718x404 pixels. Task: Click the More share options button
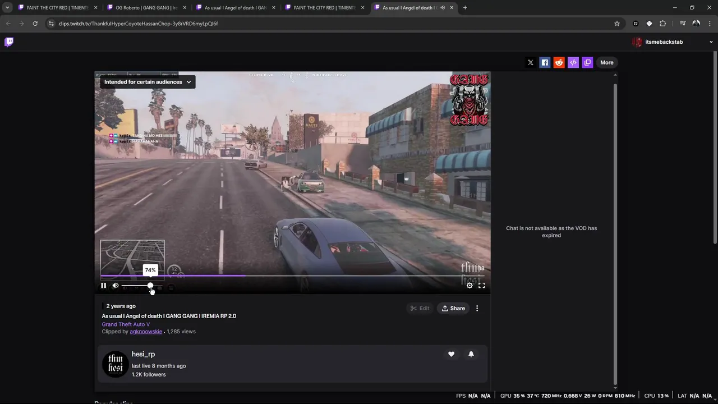pos(607,62)
